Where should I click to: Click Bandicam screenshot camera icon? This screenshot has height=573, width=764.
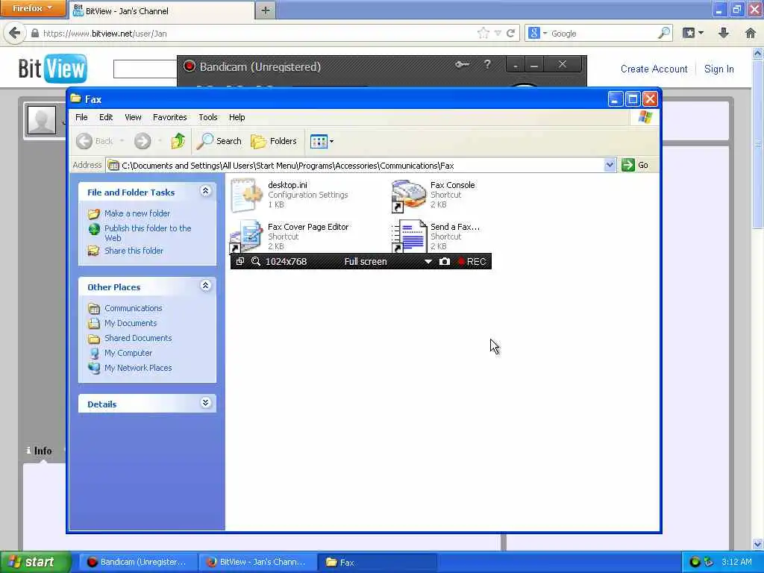[x=445, y=262]
